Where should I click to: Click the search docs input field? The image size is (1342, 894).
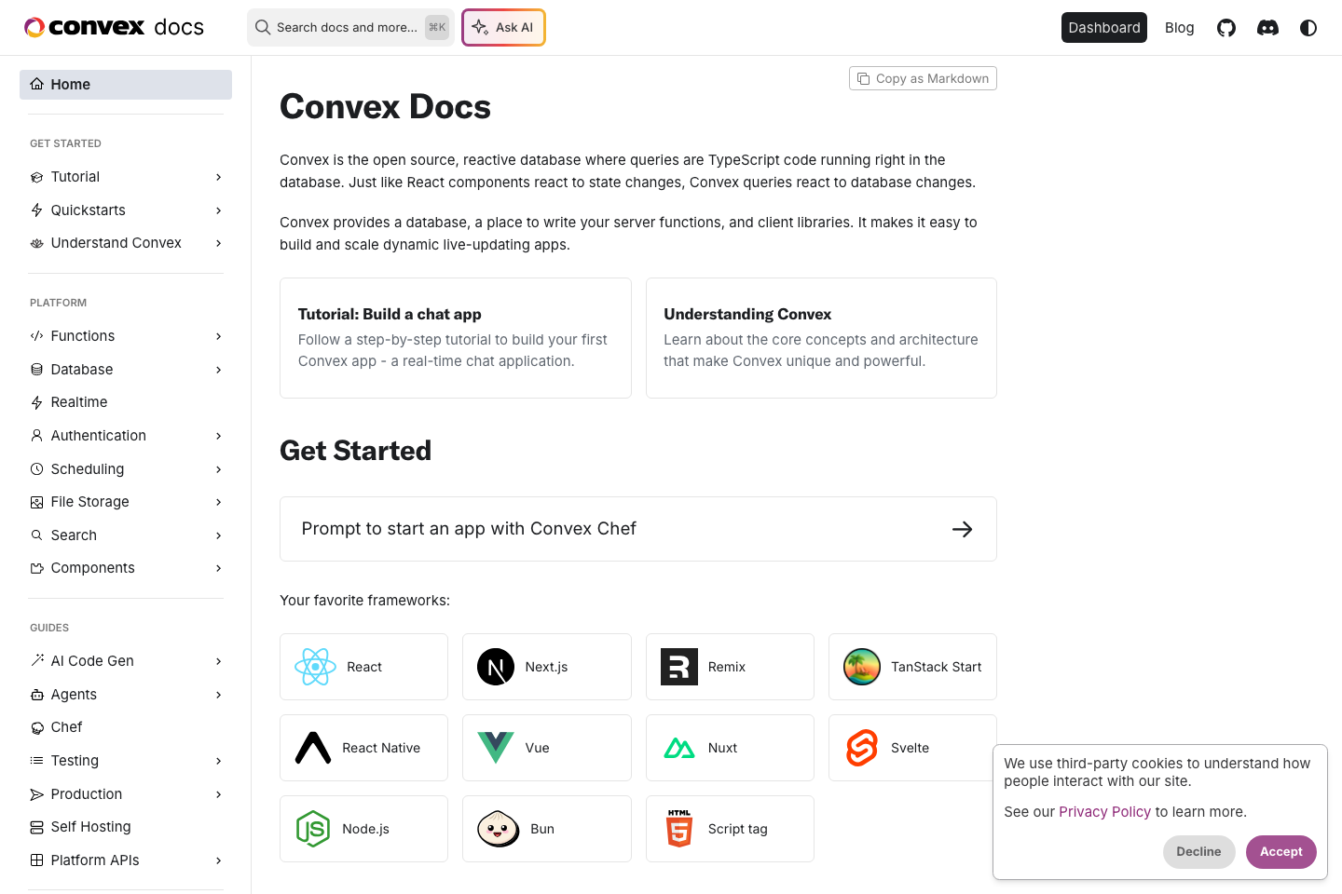tap(350, 27)
